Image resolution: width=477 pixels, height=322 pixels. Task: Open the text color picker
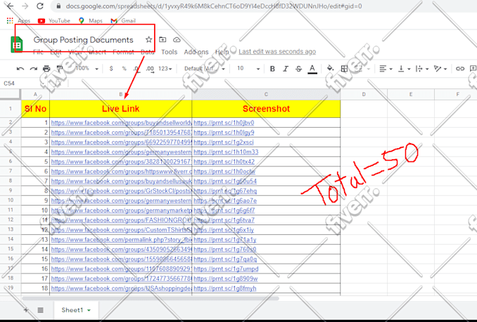(312, 69)
